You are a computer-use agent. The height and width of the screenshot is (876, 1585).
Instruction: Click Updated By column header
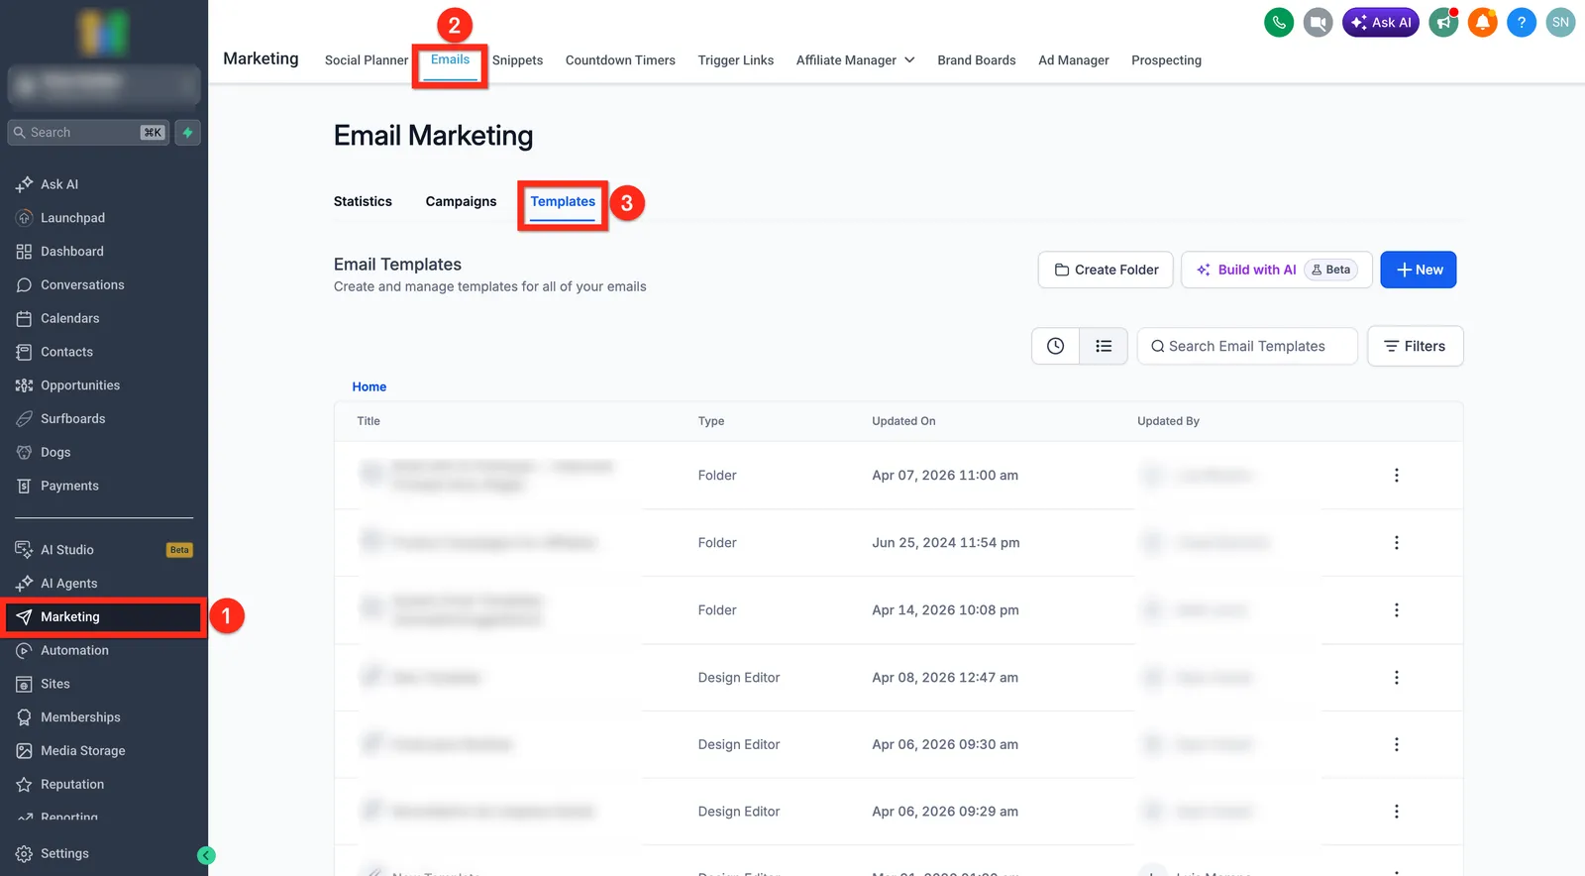pos(1168,421)
